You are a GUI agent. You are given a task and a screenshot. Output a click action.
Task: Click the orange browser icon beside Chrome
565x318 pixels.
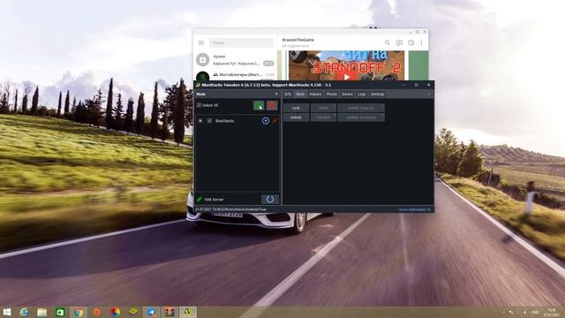coord(97,312)
